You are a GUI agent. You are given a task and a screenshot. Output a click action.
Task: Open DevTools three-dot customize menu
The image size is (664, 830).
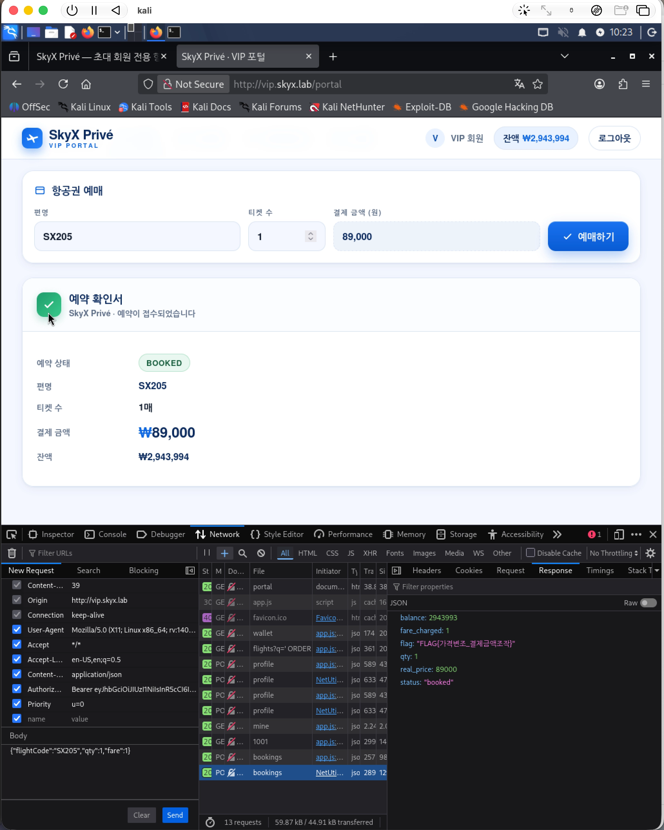pos(636,534)
